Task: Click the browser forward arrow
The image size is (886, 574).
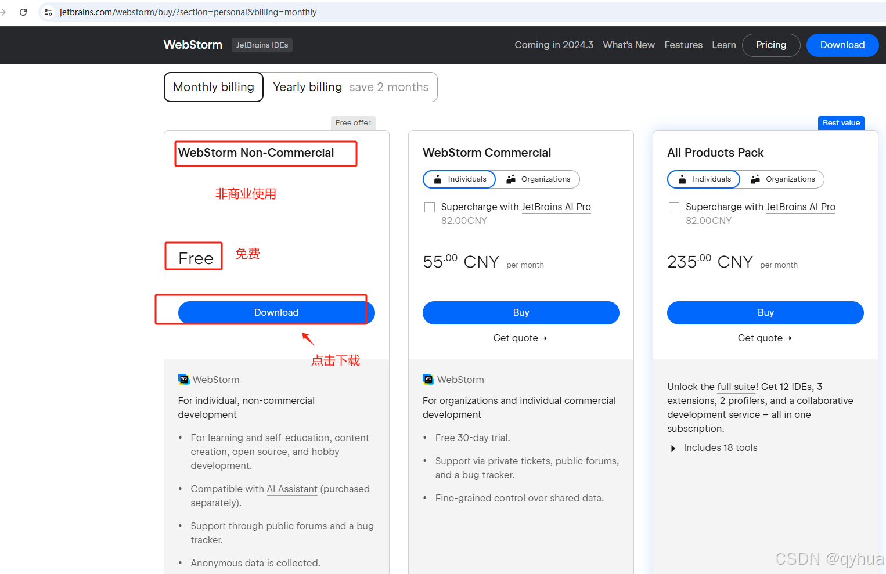Action: click(x=3, y=12)
